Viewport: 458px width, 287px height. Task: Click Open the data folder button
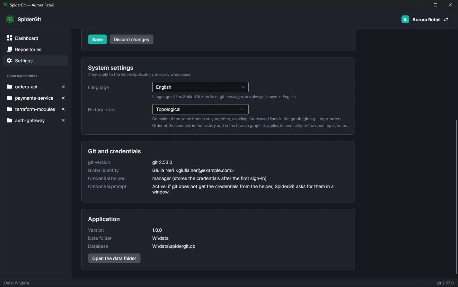114,258
